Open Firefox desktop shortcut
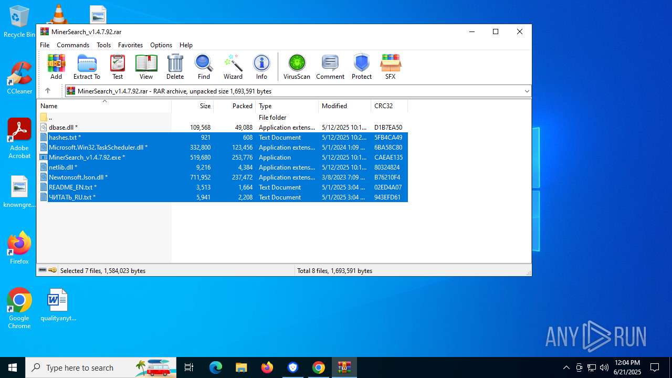672x378 pixels. [x=19, y=248]
